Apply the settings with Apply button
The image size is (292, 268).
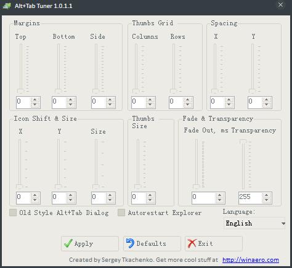tap(90, 243)
